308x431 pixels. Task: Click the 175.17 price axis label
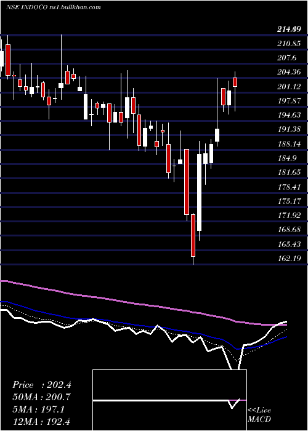[289, 201]
